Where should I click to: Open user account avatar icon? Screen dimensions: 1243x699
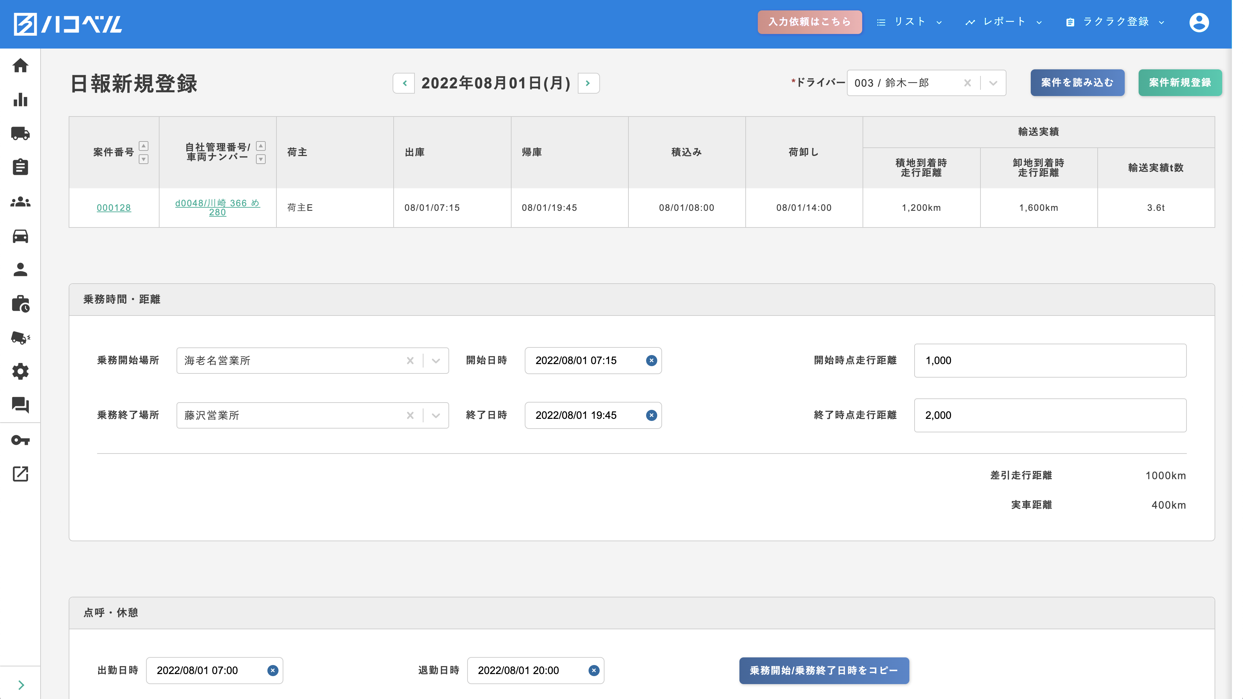coord(1199,23)
